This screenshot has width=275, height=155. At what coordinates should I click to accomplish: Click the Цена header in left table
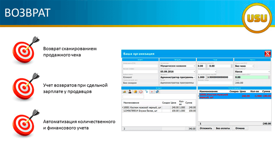[x=173, y=102]
